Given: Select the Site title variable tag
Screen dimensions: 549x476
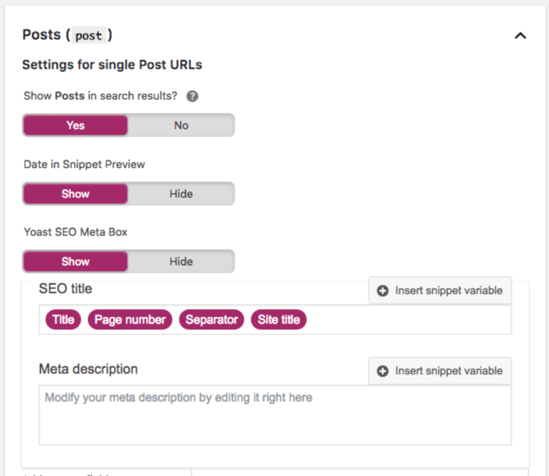Looking at the screenshot, I should 278,320.
